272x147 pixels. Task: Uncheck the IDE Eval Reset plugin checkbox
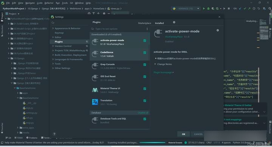(145, 77)
